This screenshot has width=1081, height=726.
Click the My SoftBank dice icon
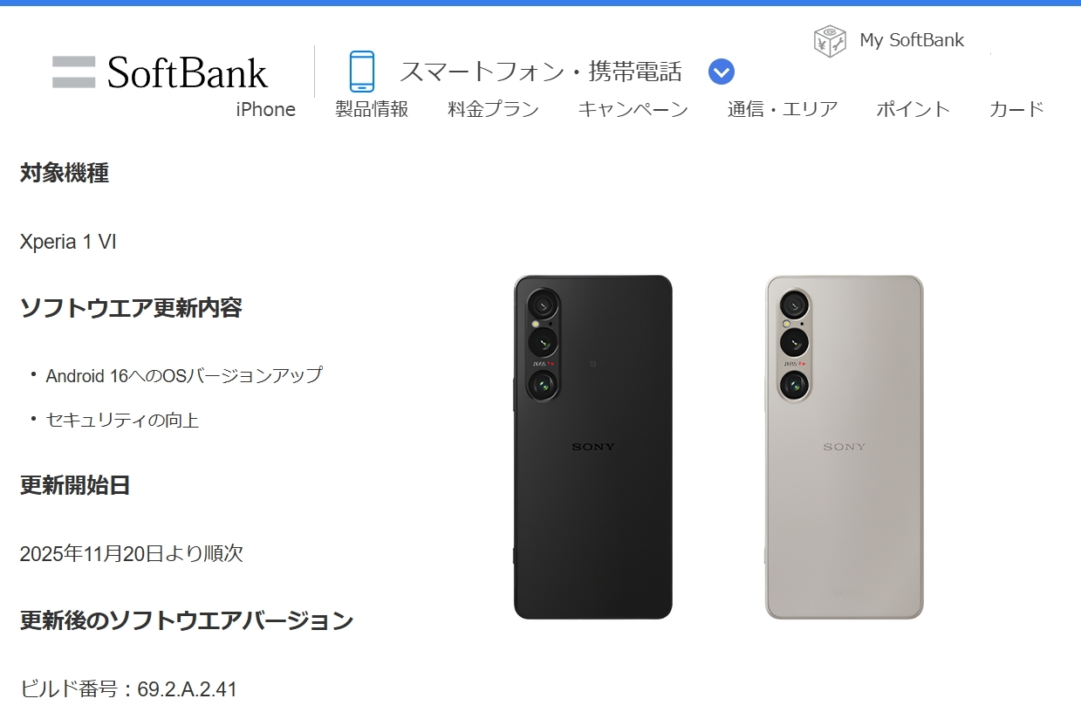(x=830, y=41)
